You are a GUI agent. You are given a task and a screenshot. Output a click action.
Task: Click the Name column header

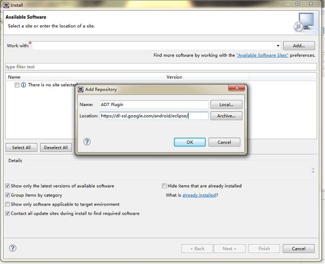(85, 77)
